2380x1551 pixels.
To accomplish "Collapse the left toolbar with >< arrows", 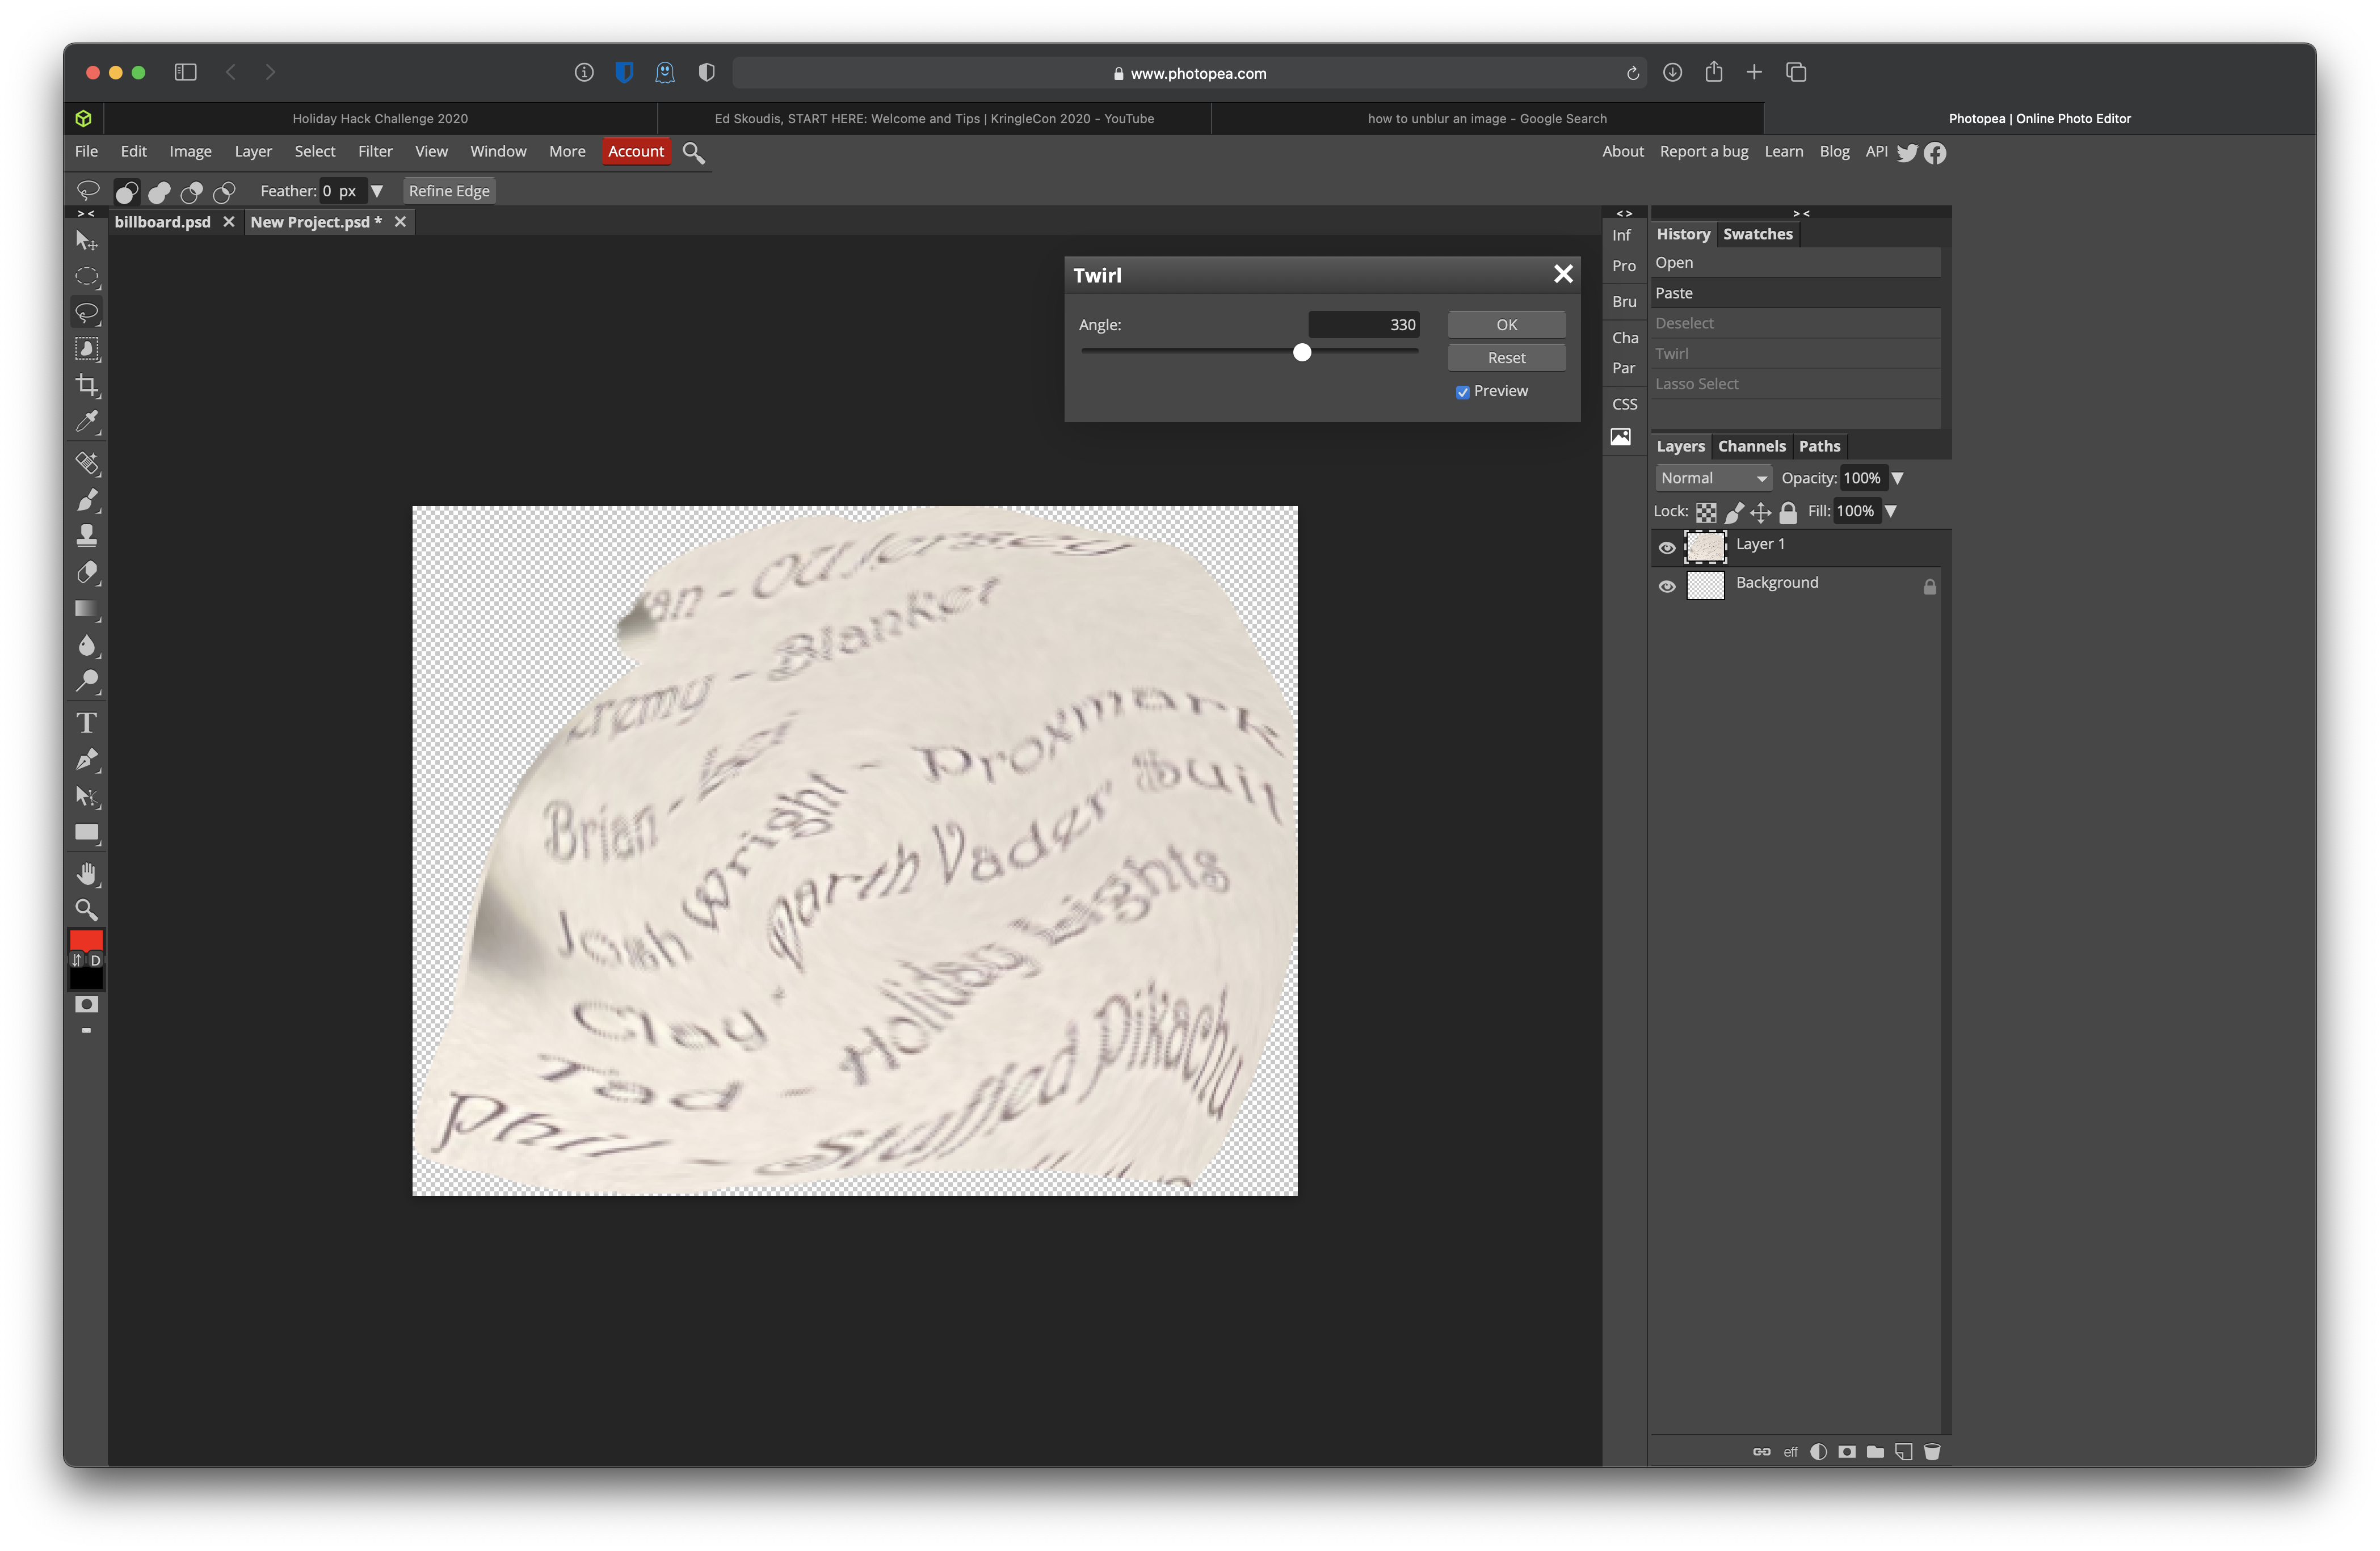I will coord(86,213).
